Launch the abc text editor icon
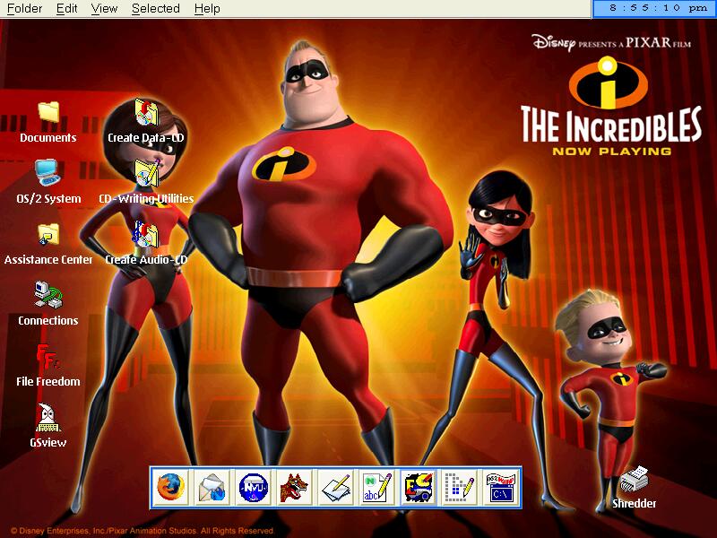The width and height of the screenshot is (717, 538). coord(376,488)
